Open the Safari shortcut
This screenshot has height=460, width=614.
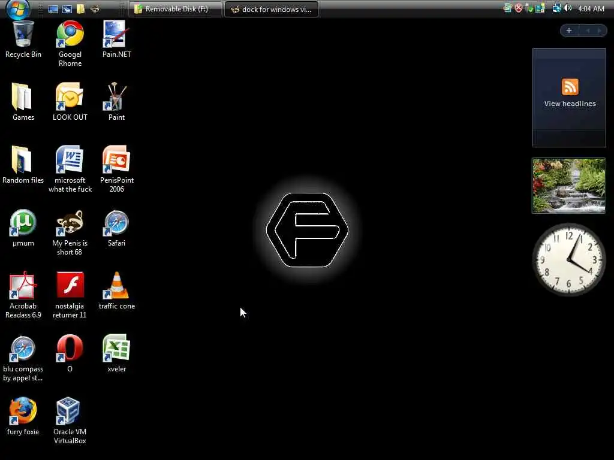click(x=117, y=228)
